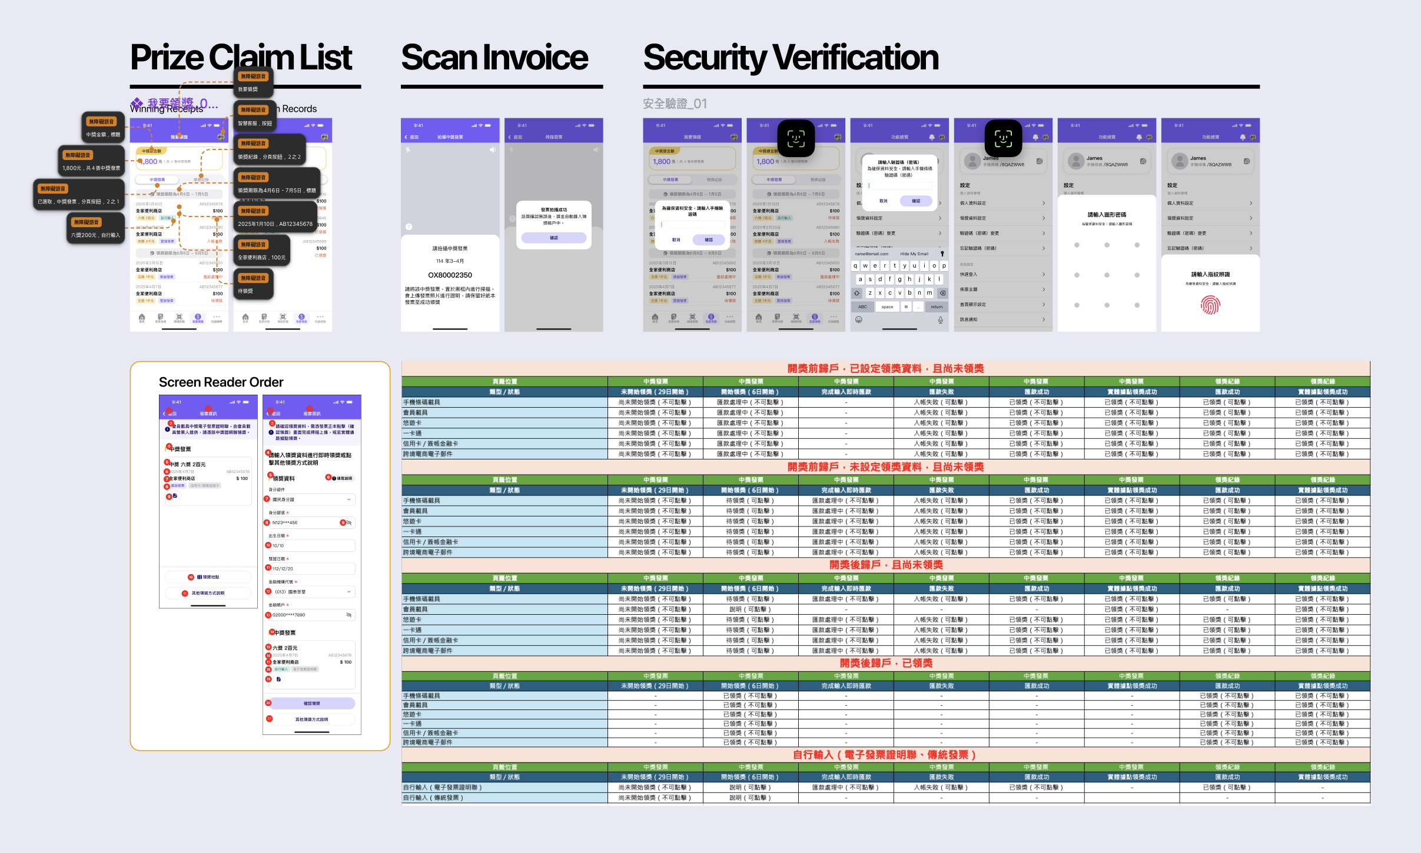The height and width of the screenshot is (853, 1421).
Task: Click 取消 in 請輸入驗證碼（密碼）dialog
Action: point(883,201)
